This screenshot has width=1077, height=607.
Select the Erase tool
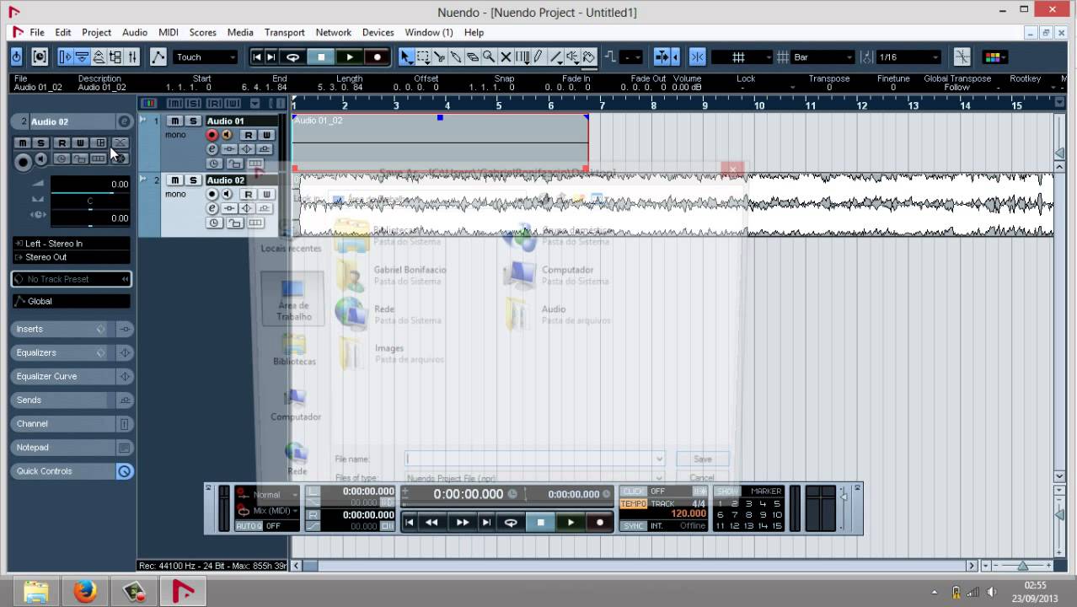[x=473, y=57]
